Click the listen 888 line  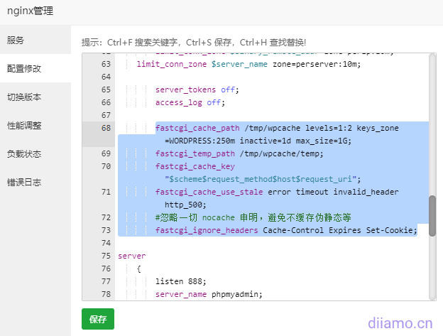click(x=177, y=281)
